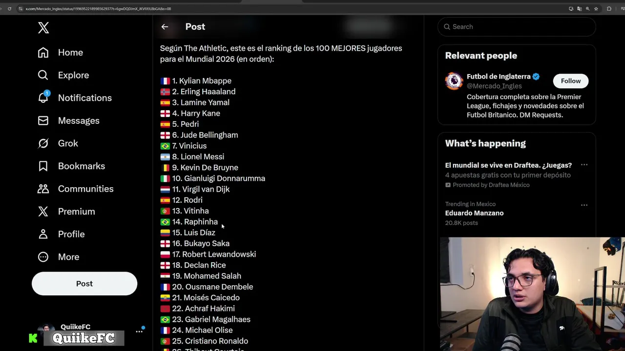This screenshot has height=351, width=625.
Task: Open Explore via magnifier icon
Action: point(43,75)
